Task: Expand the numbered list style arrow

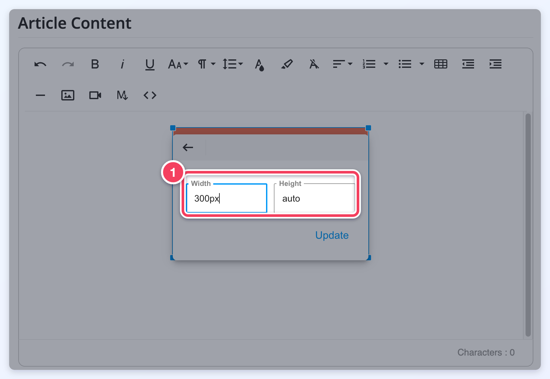Action: 386,64
